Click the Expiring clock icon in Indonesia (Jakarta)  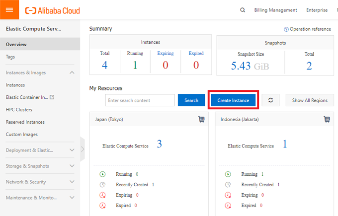point(228,195)
